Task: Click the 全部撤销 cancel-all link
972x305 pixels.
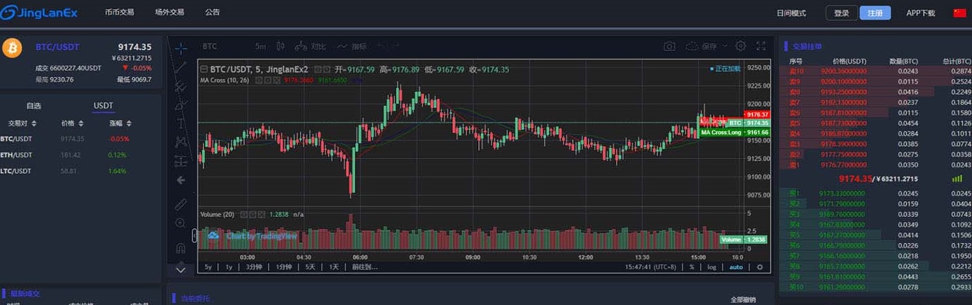Action: [x=743, y=299]
